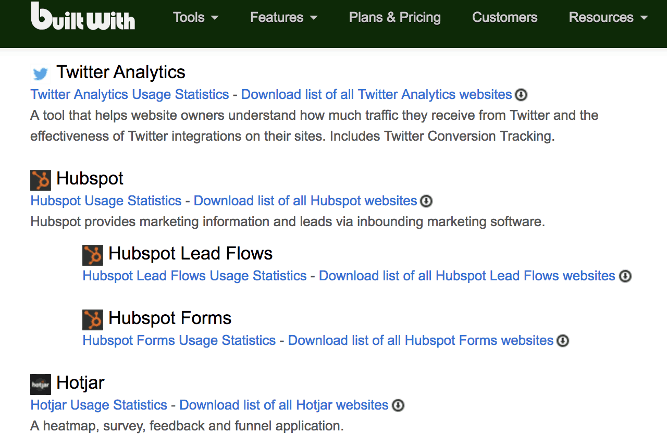Click the Hotjar logo icon
Screen dimensions: 667x445
pyautogui.click(x=41, y=385)
